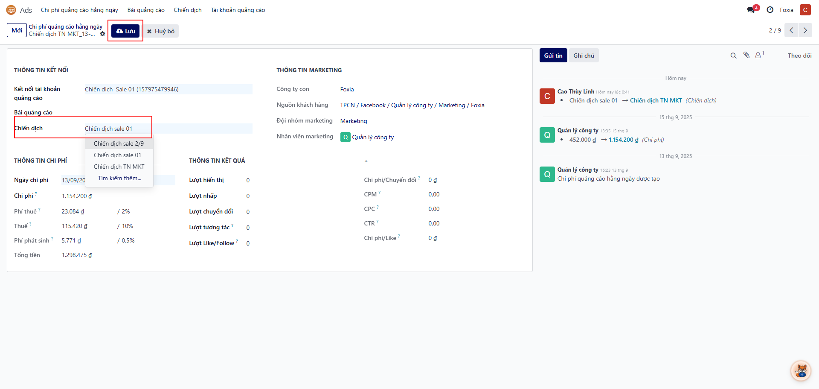Go to the next record arrow
The image size is (819, 389).
tap(805, 30)
